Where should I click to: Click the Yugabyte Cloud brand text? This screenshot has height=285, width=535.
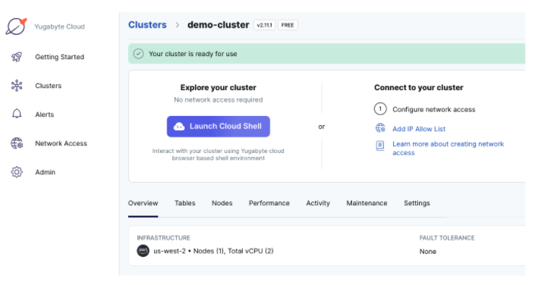59,27
